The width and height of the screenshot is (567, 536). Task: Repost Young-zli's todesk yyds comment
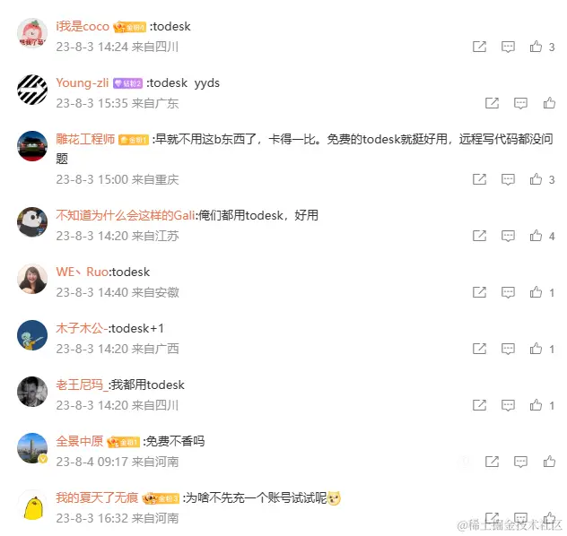[x=492, y=103]
